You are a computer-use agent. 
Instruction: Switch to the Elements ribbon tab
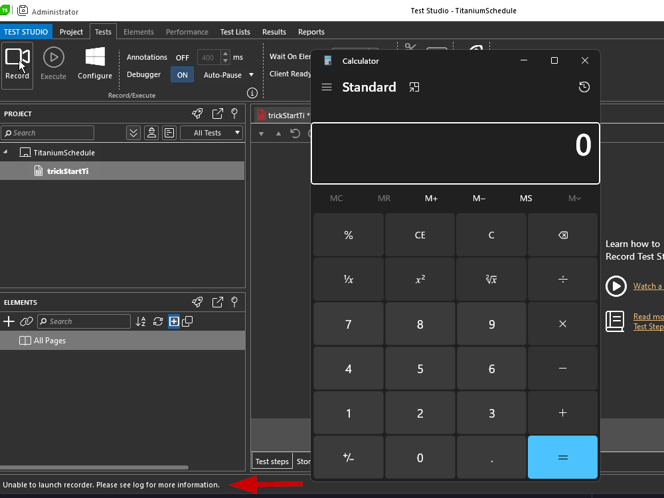[x=138, y=32]
